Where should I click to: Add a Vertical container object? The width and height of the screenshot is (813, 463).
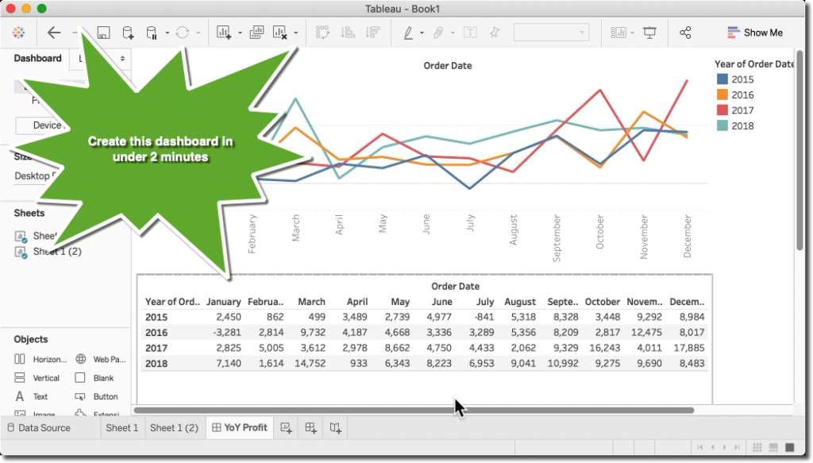click(x=37, y=378)
